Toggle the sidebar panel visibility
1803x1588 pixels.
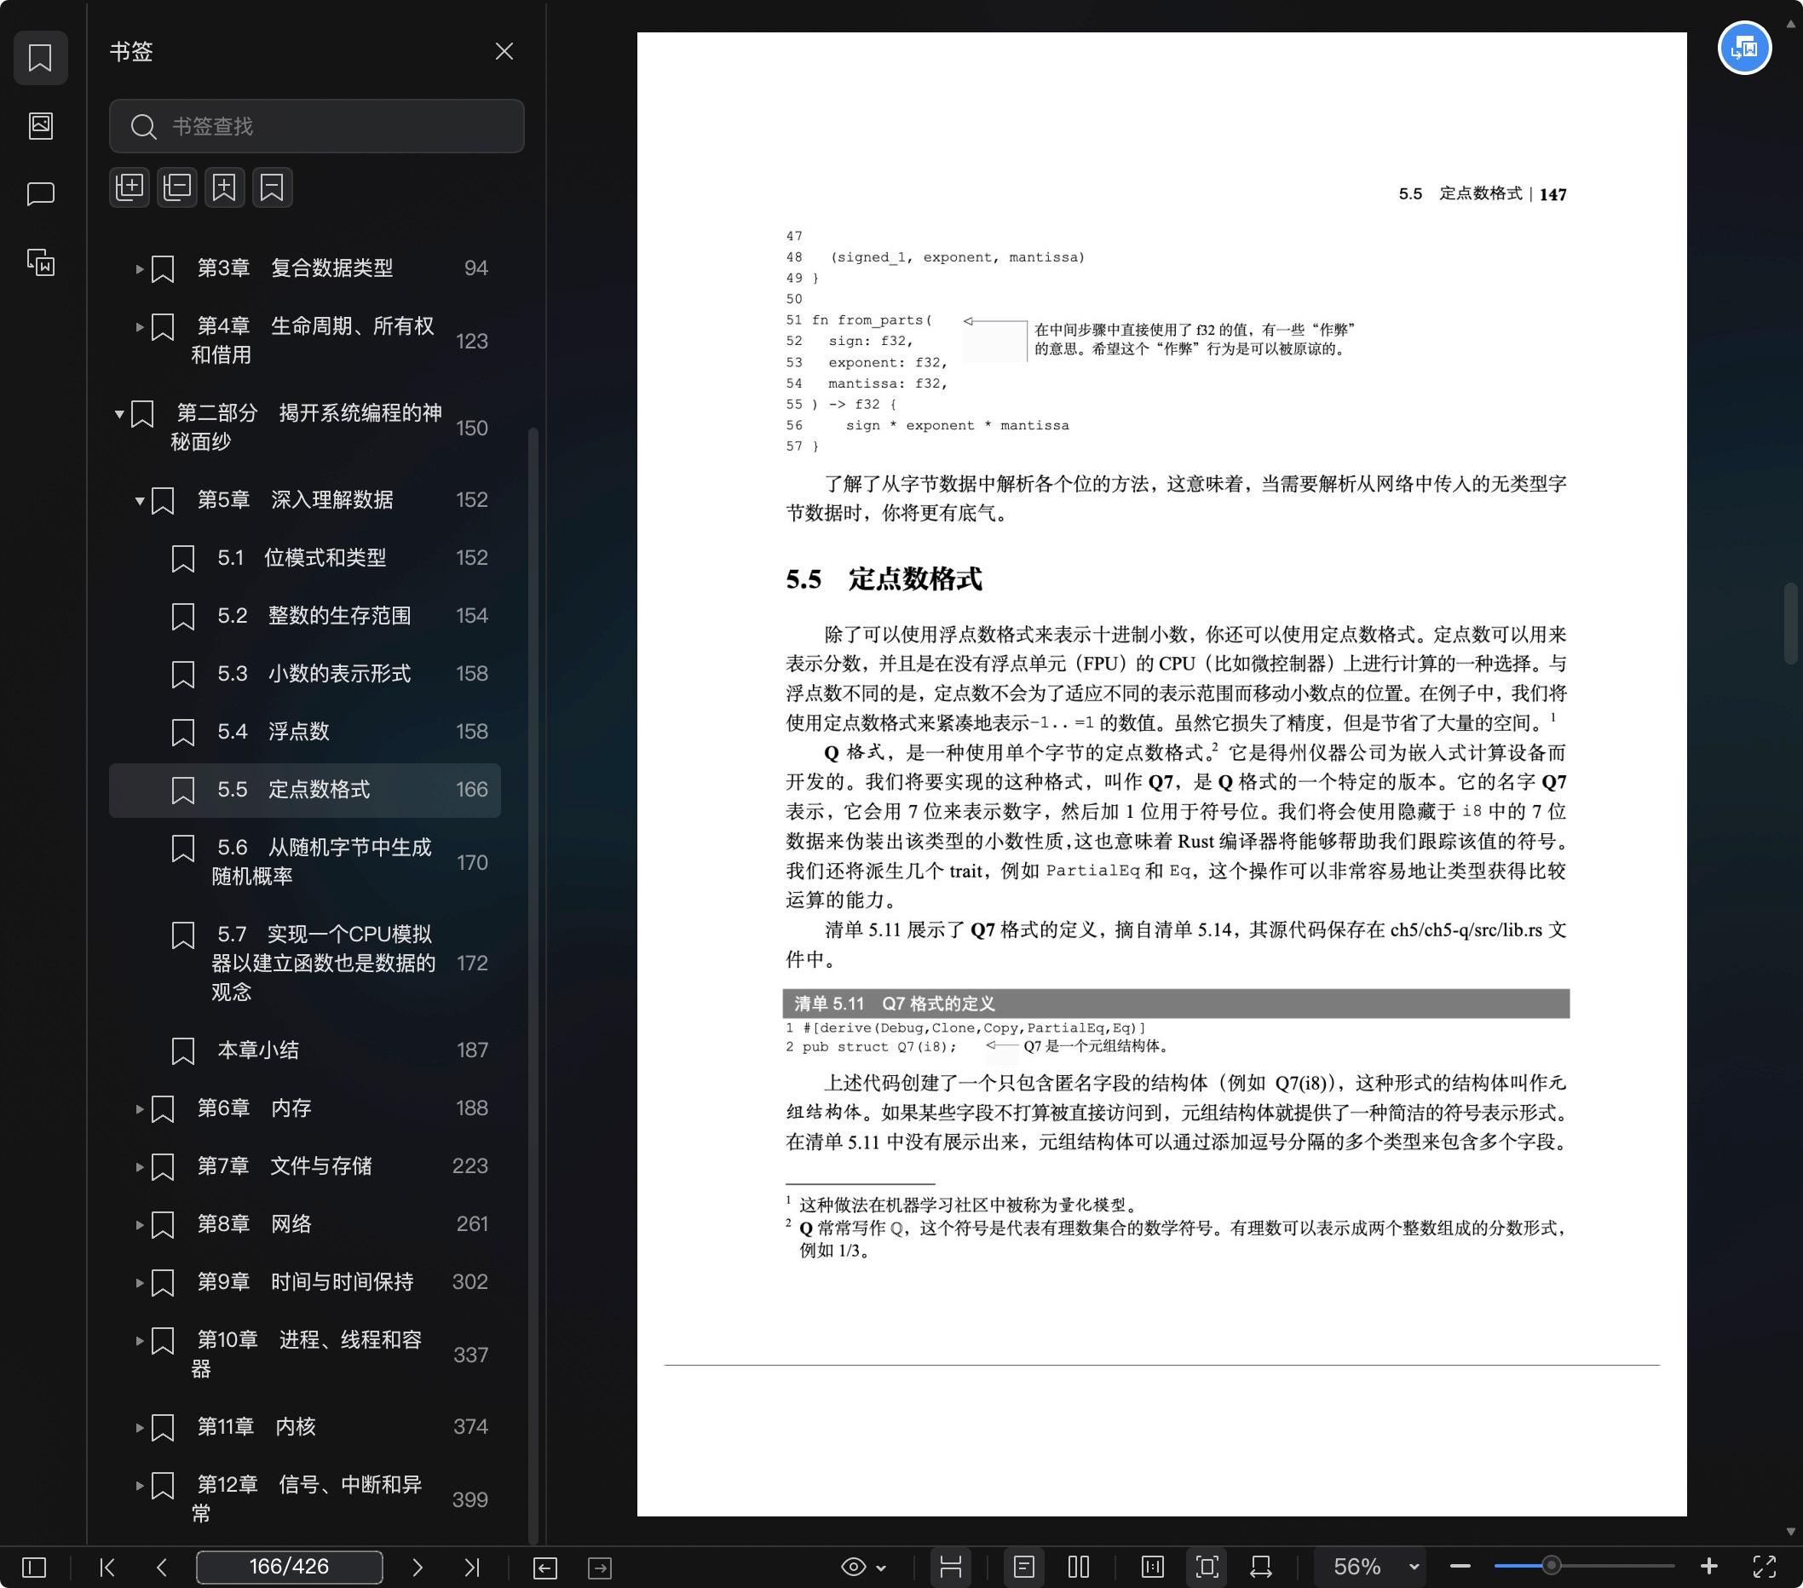[x=34, y=1567]
